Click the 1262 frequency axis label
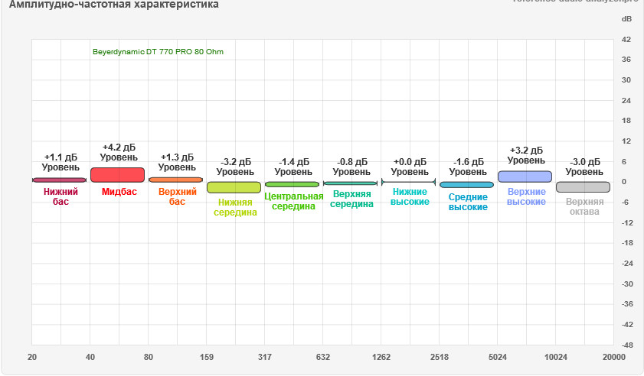 [381, 357]
